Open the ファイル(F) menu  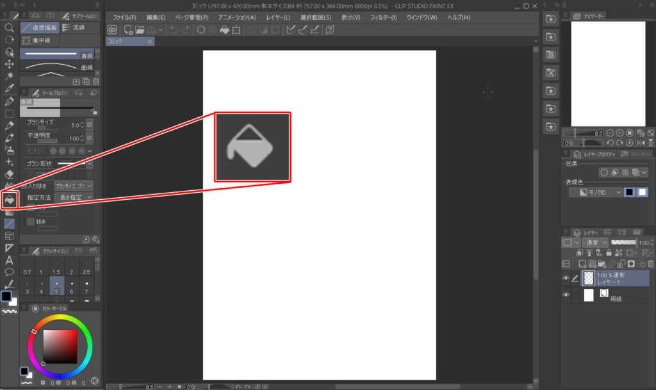124,17
